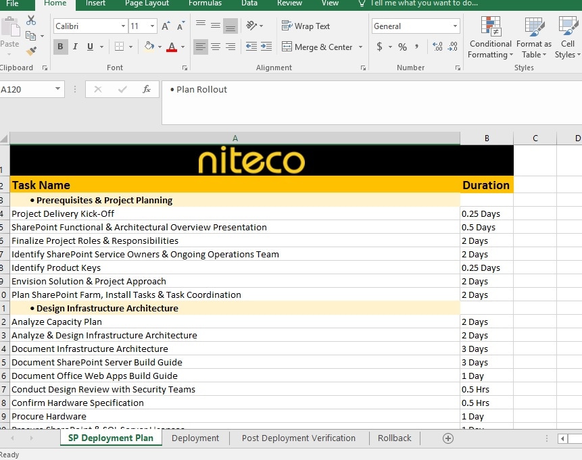
Task: Apply red font color
Action: (172, 47)
